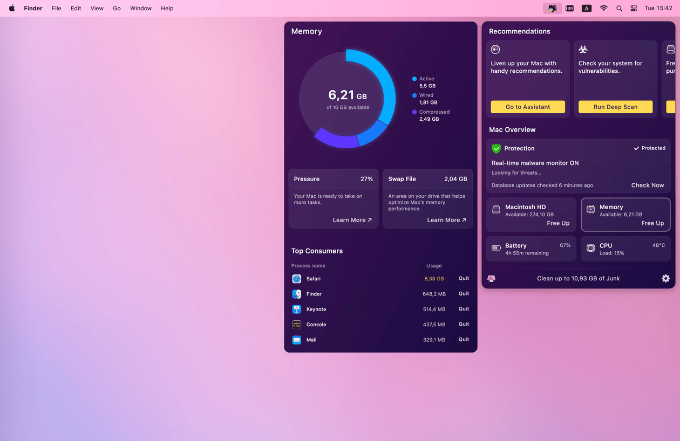
Task: Open the Wi-Fi status menu
Action: [603, 8]
